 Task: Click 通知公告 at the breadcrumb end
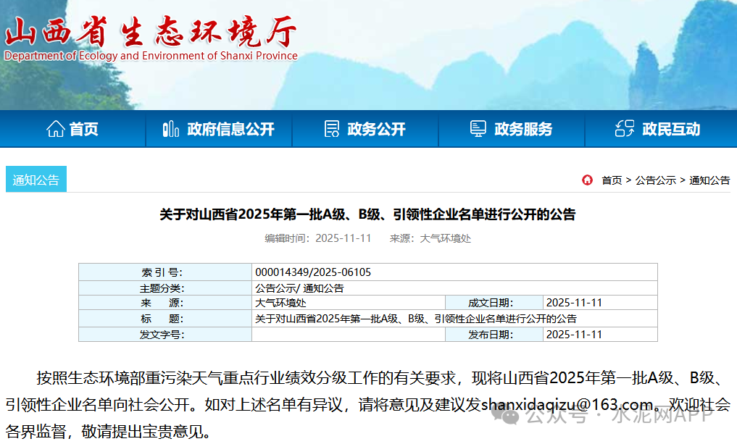pos(709,180)
